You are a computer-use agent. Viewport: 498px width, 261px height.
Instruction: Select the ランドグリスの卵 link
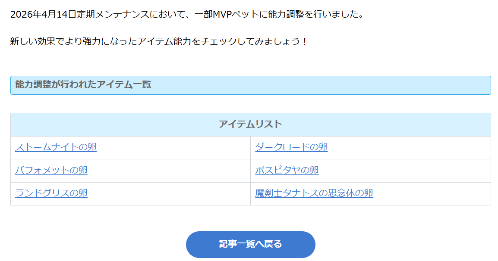click(51, 193)
